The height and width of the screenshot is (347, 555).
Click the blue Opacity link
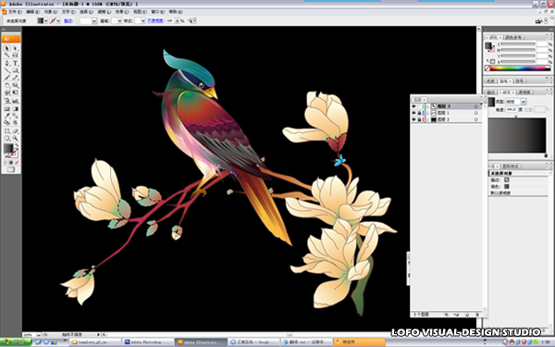(155, 21)
